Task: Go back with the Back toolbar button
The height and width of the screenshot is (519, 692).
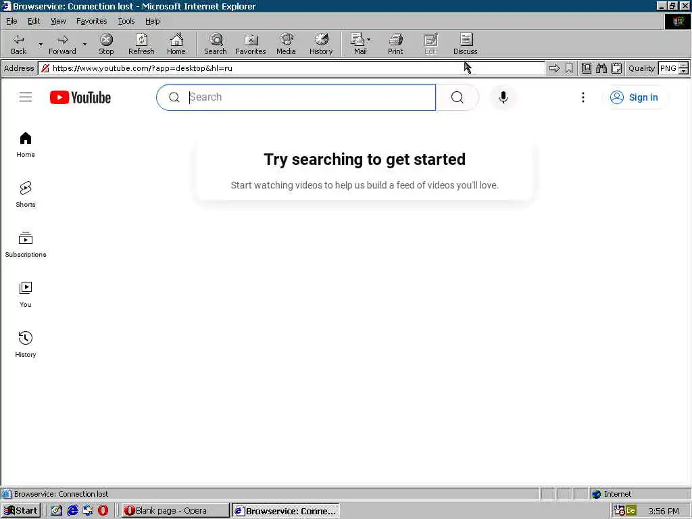Action: [x=18, y=44]
